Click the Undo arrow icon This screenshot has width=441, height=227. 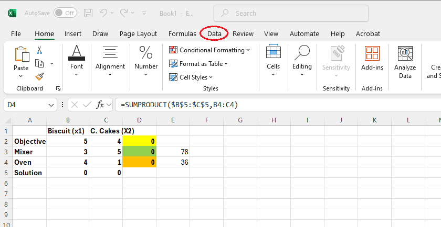(104, 13)
